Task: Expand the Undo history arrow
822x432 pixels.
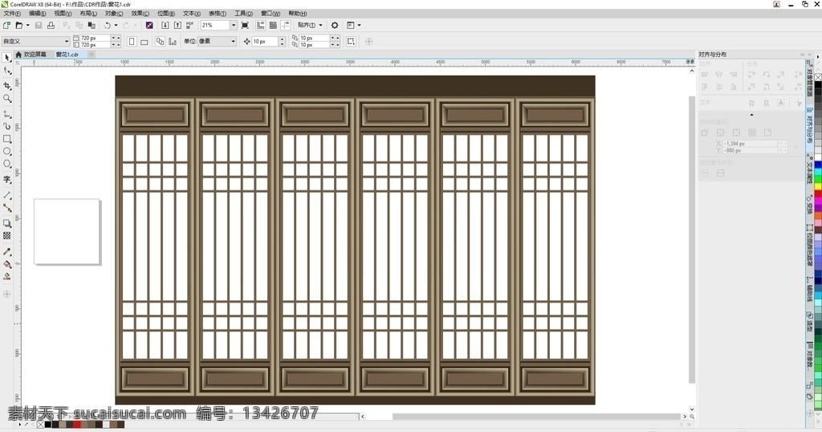Action: tap(116, 25)
